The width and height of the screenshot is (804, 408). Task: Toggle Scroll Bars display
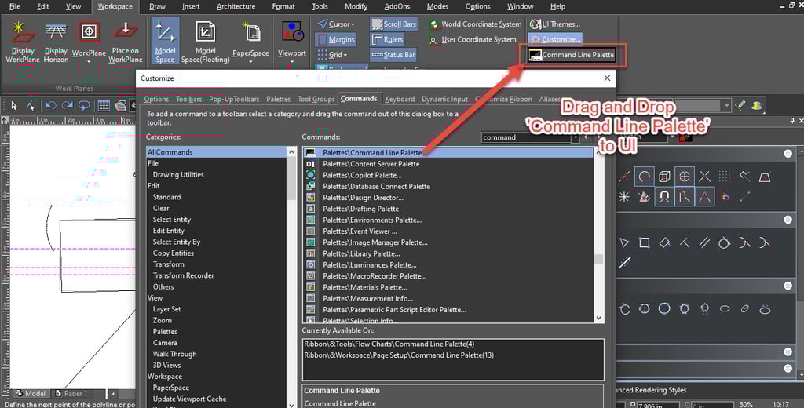(x=394, y=24)
